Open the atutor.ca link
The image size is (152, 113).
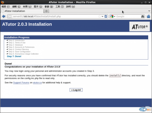[x=37, y=83]
